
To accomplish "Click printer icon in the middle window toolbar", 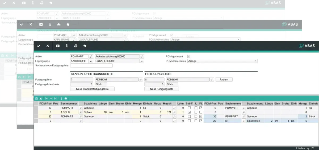I will [59, 24].
